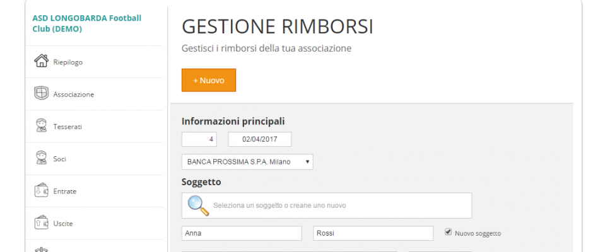Select Entrate in the sidebar
Viewport: 593px width, 252px height.
pyautogui.click(x=94, y=191)
